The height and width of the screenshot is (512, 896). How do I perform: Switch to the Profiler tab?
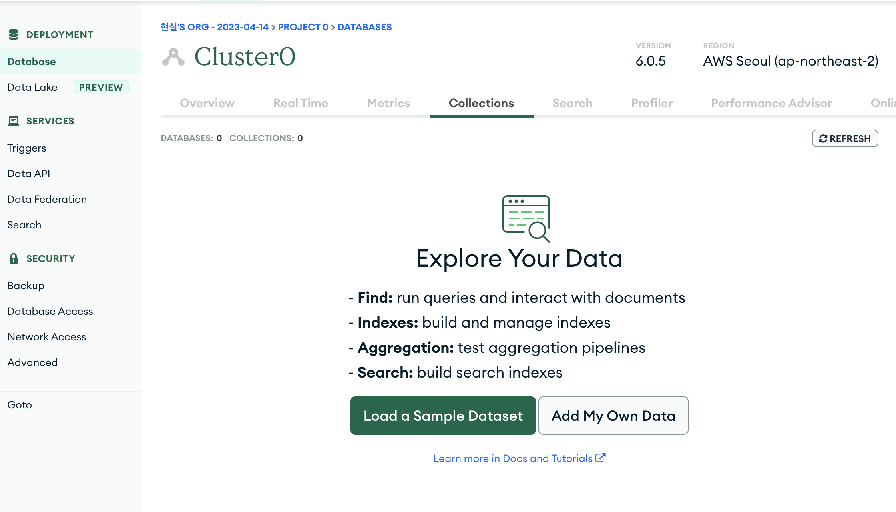tap(652, 103)
